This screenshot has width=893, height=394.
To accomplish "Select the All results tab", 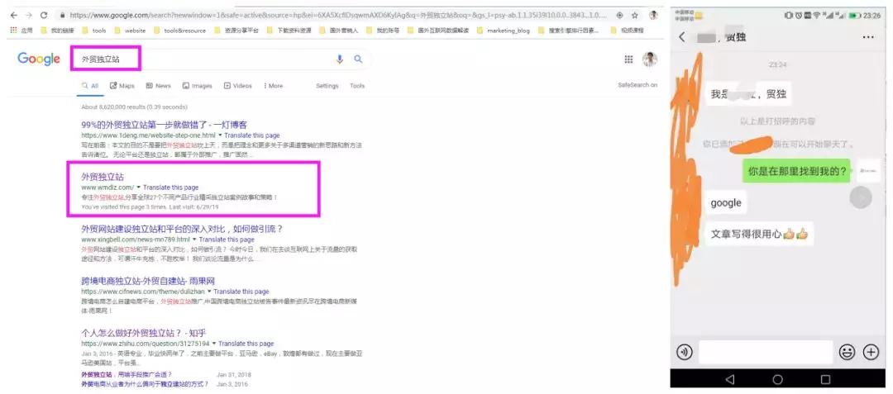I will [90, 86].
